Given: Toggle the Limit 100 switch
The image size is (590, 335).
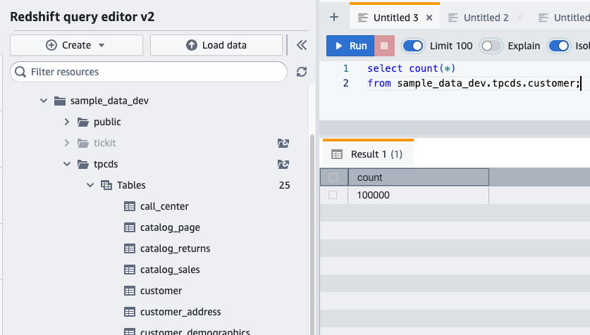Looking at the screenshot, I should pyautogui.click(x=413, y=46).
